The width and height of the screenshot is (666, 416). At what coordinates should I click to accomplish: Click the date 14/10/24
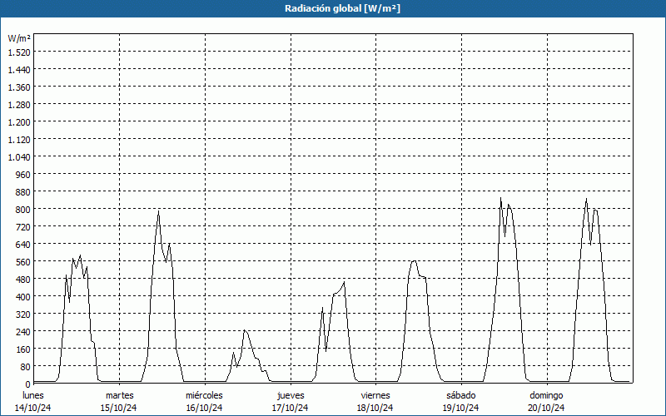(33, 408)
